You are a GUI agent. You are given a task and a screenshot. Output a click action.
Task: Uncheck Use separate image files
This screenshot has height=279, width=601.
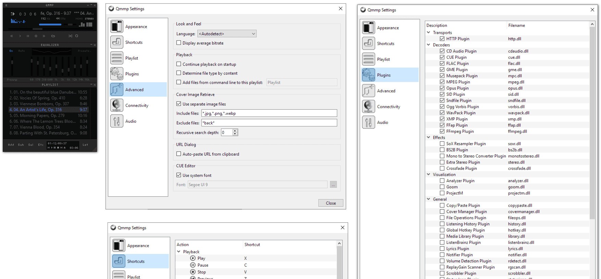(x=179, y=104)
